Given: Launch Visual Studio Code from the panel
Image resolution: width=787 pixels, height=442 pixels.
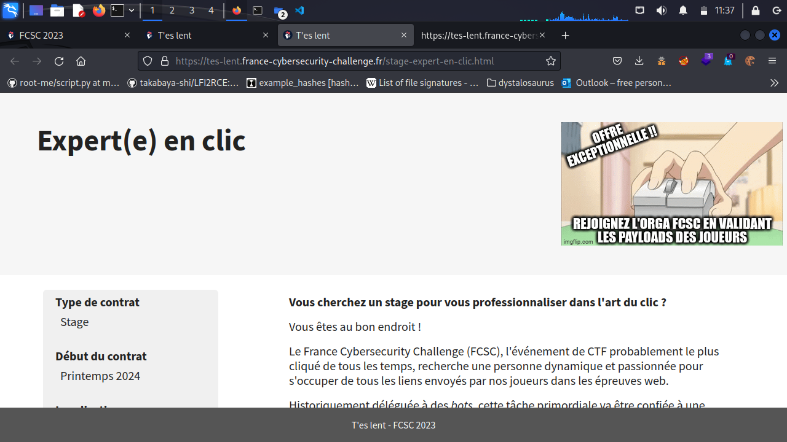Looking at the screenshot, I should pyautogui.click(x=299, y=10).
